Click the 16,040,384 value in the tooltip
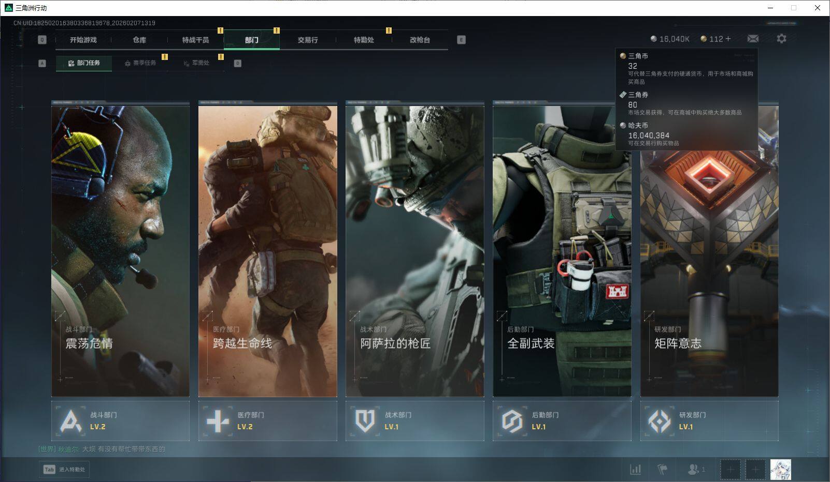This screenshot has height=482, width=830. (x=649, y=135)
